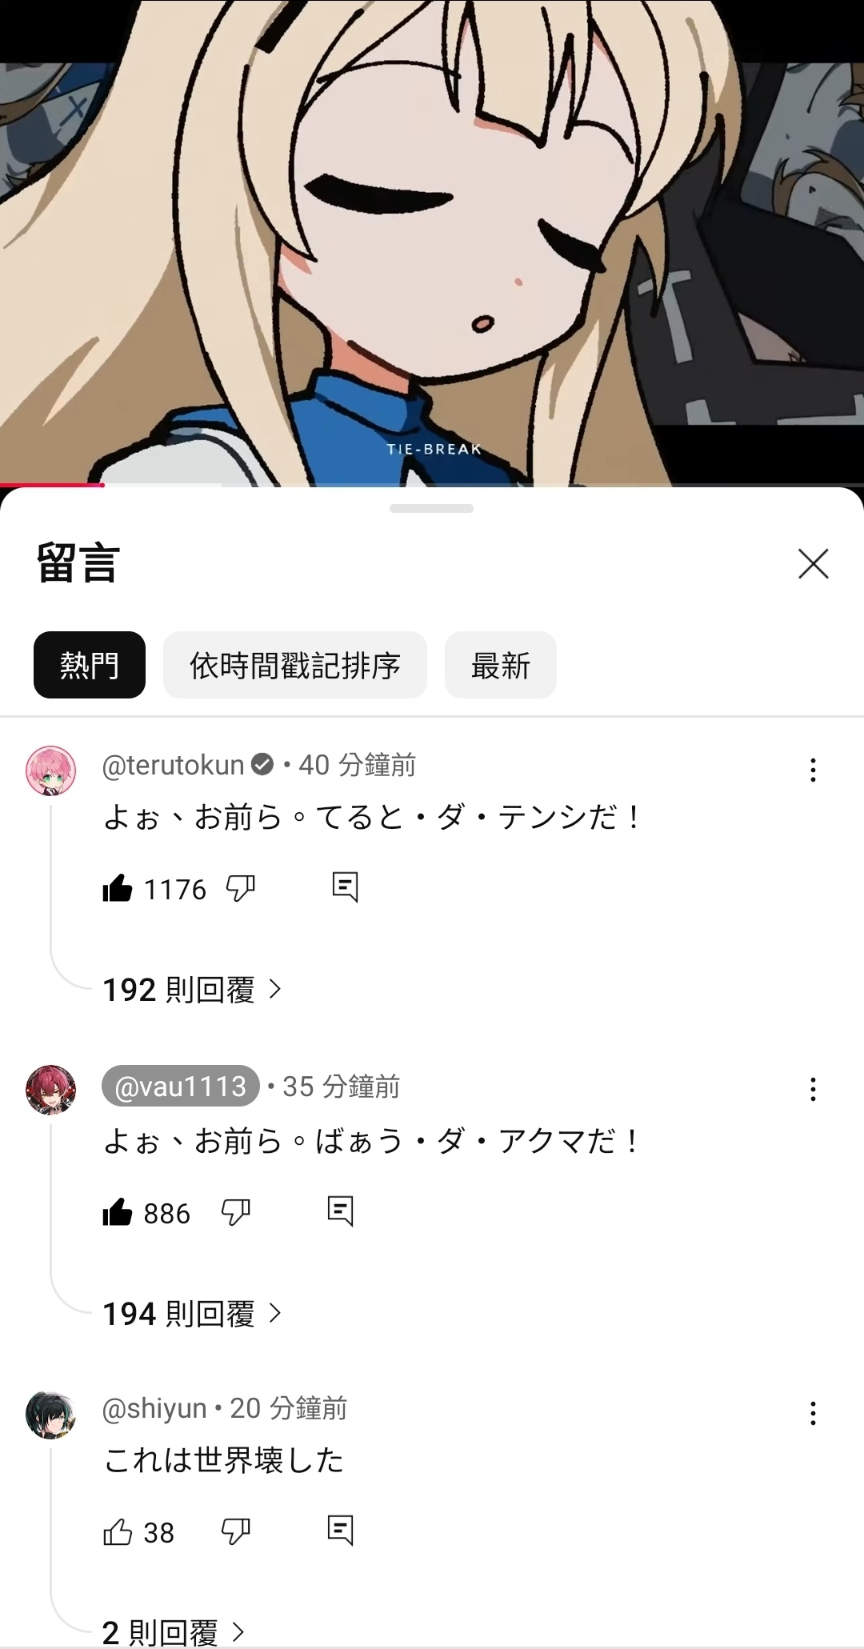864x1649 pixels.
Task: Open the @vau1113 channel handle
Action: [x=181, y=1086]
